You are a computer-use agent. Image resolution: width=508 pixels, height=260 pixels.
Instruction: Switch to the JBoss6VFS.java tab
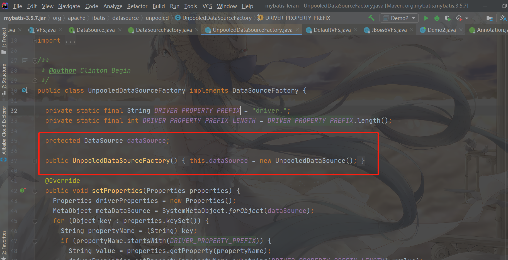click(389, 30)
